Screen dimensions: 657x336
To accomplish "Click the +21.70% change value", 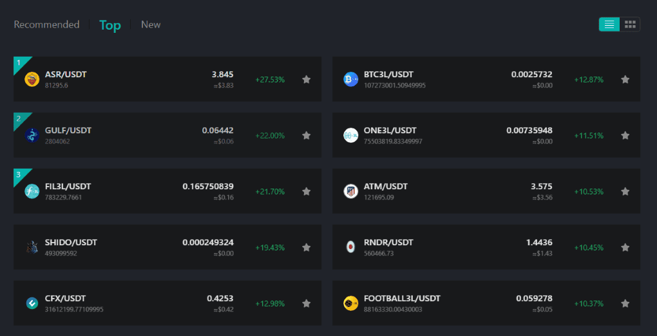I will click(x=271, y=191).
